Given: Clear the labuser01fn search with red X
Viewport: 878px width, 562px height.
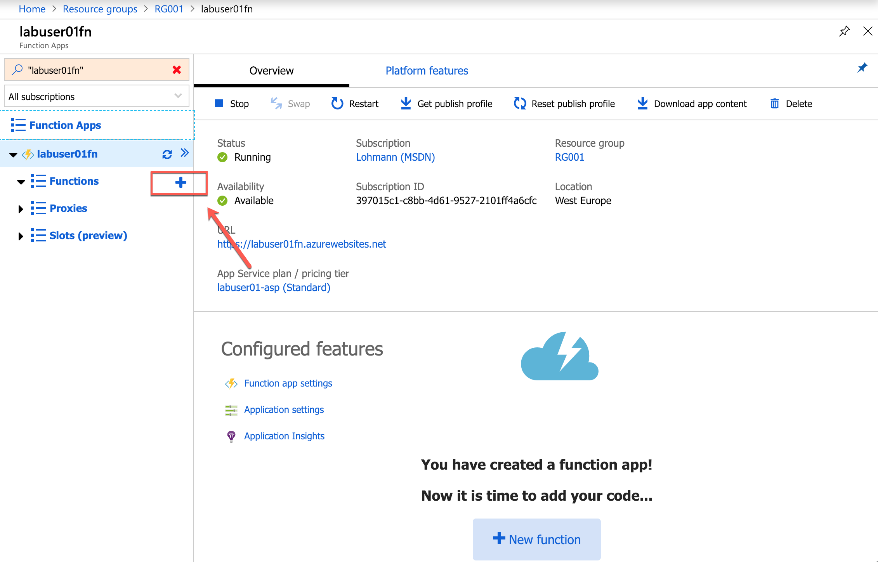Looking at the screenshot, I should pyautogui.click(x=177, y=70).
